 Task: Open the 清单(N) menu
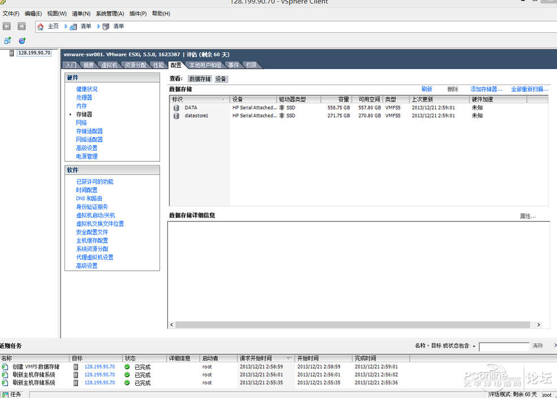pyautogui.click(x=81, y=14)
